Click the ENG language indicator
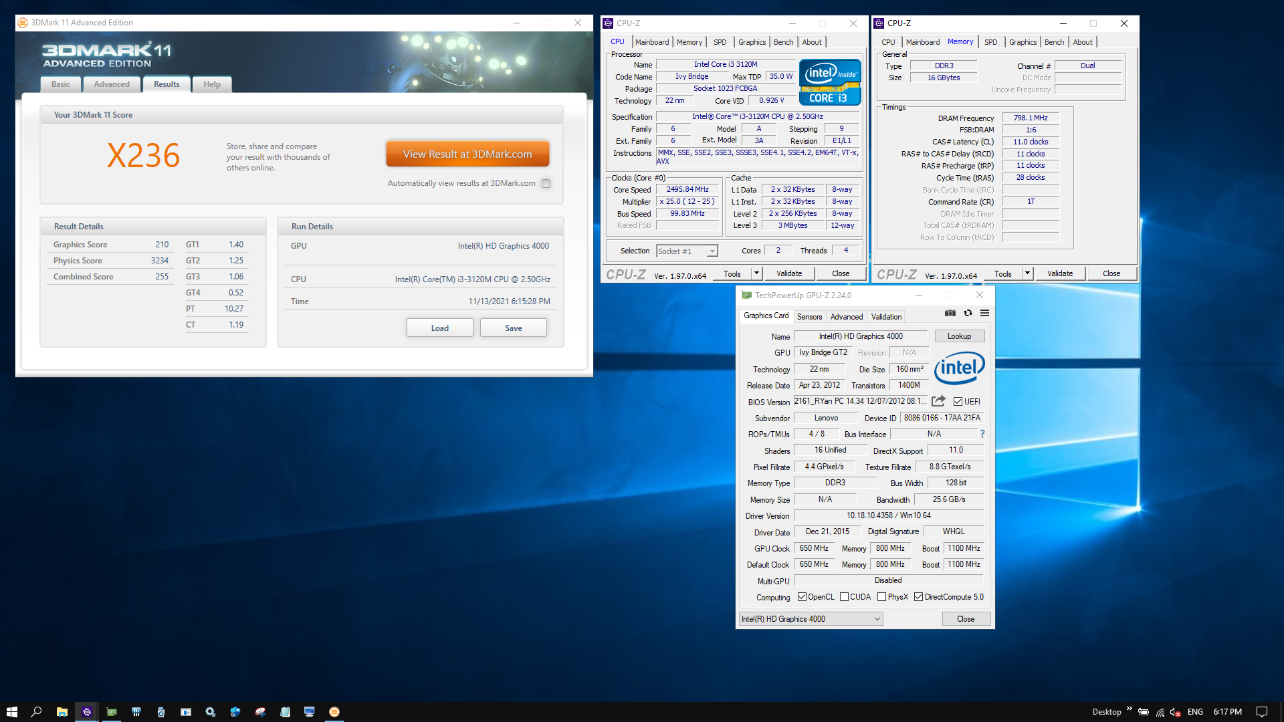Screen dimensions: 1284x722 [x=1195, y=712]
